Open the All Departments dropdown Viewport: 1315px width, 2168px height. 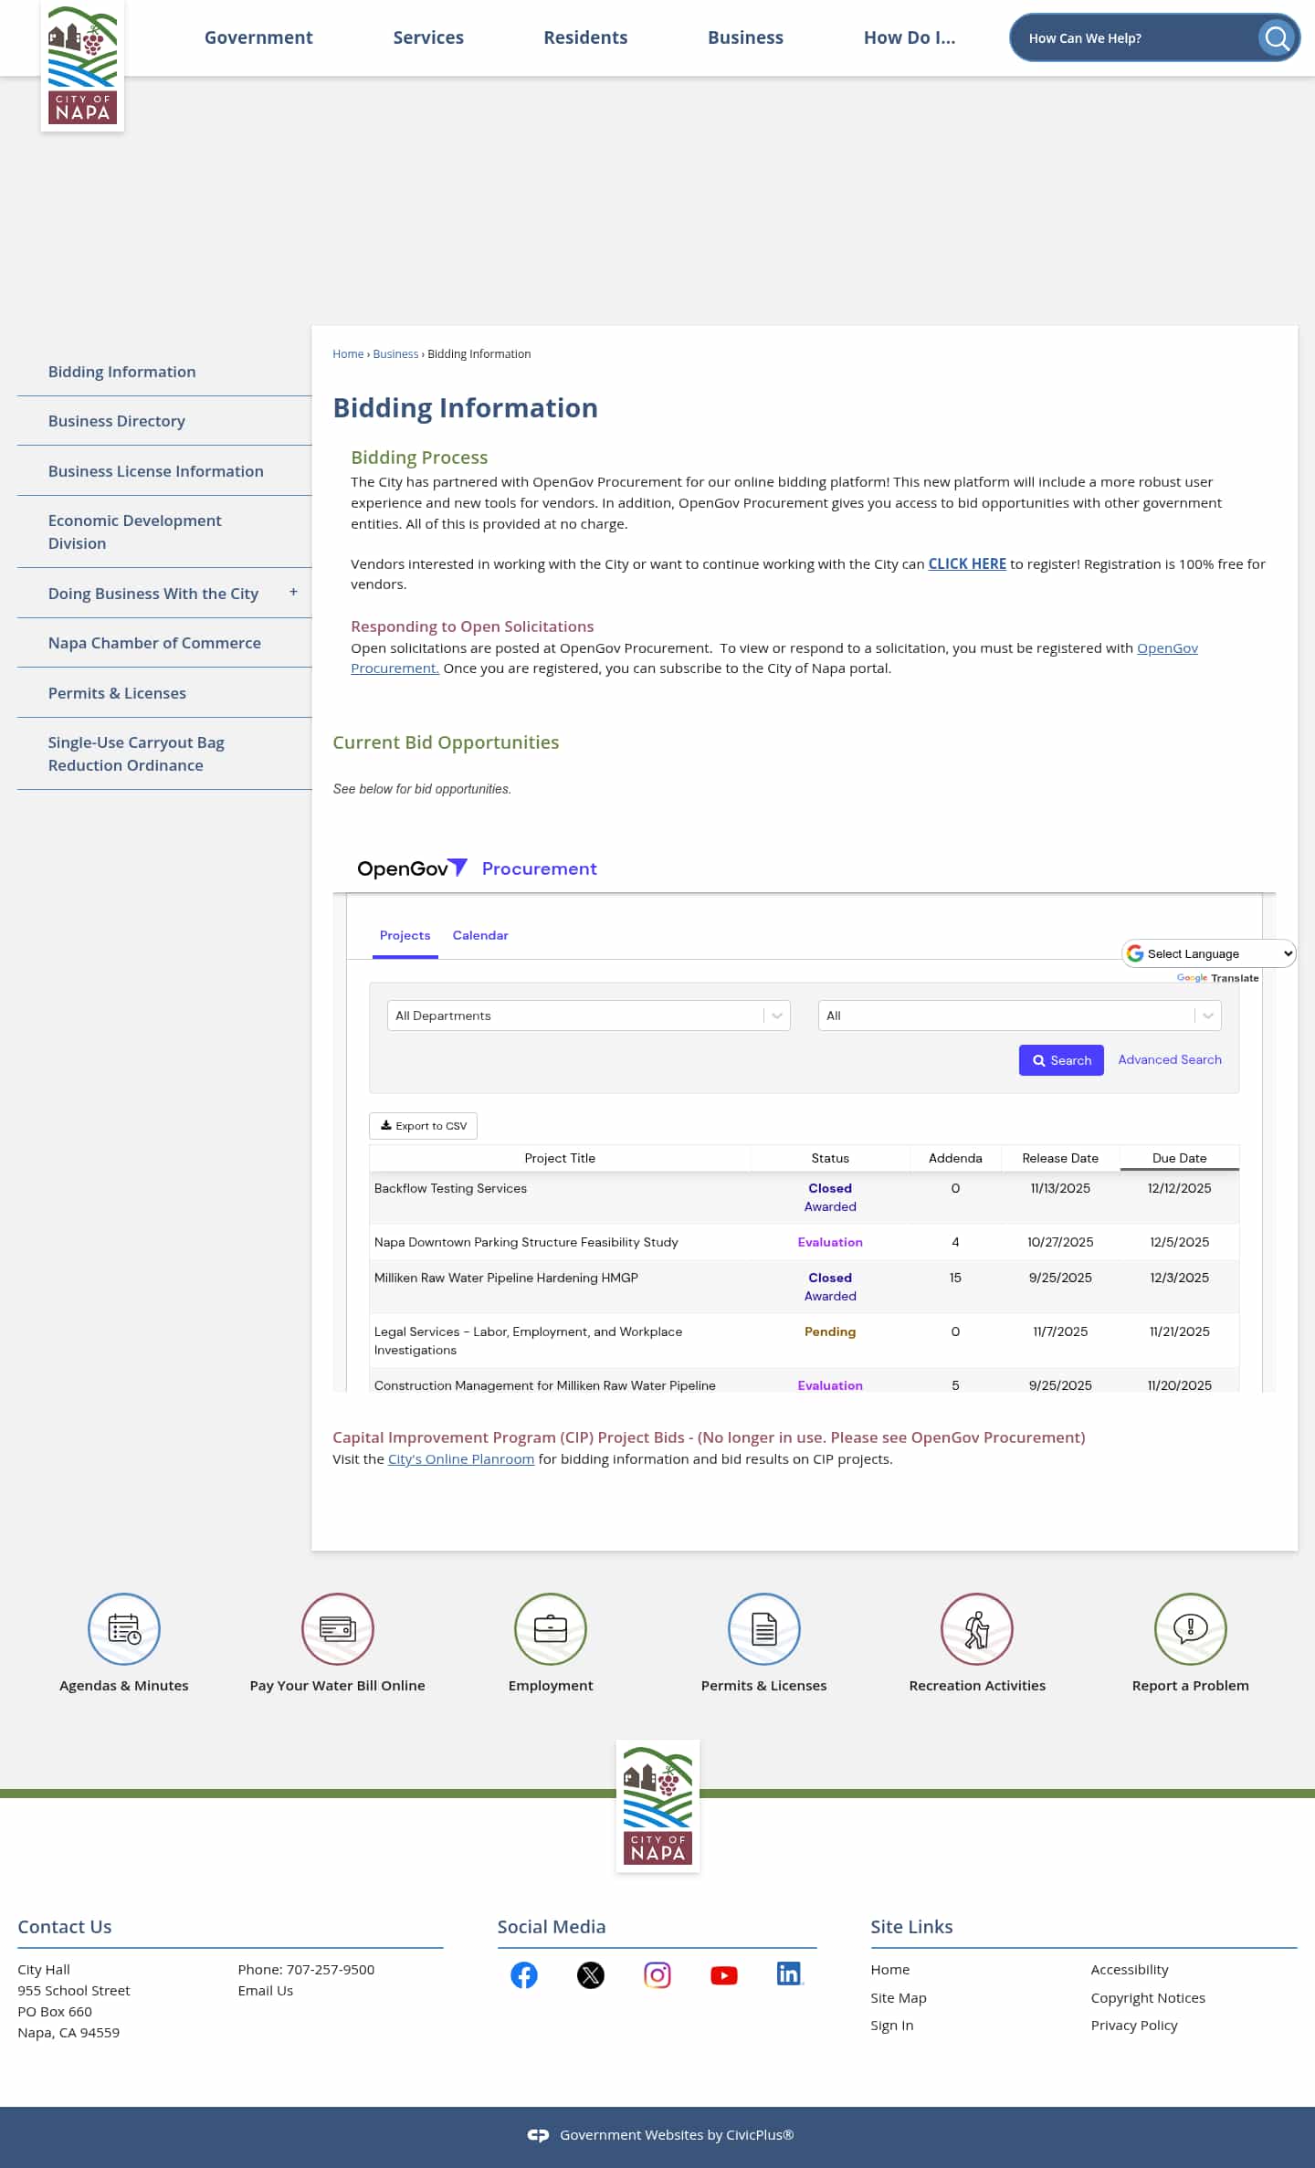(x=589, y=1016)
